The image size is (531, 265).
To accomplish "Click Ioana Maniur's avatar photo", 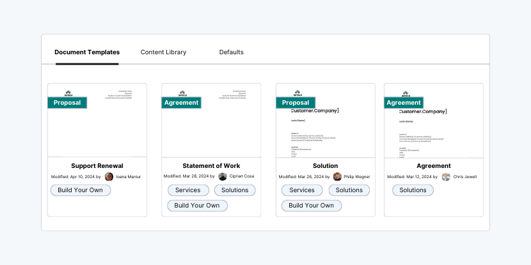I will click(109, 177).
